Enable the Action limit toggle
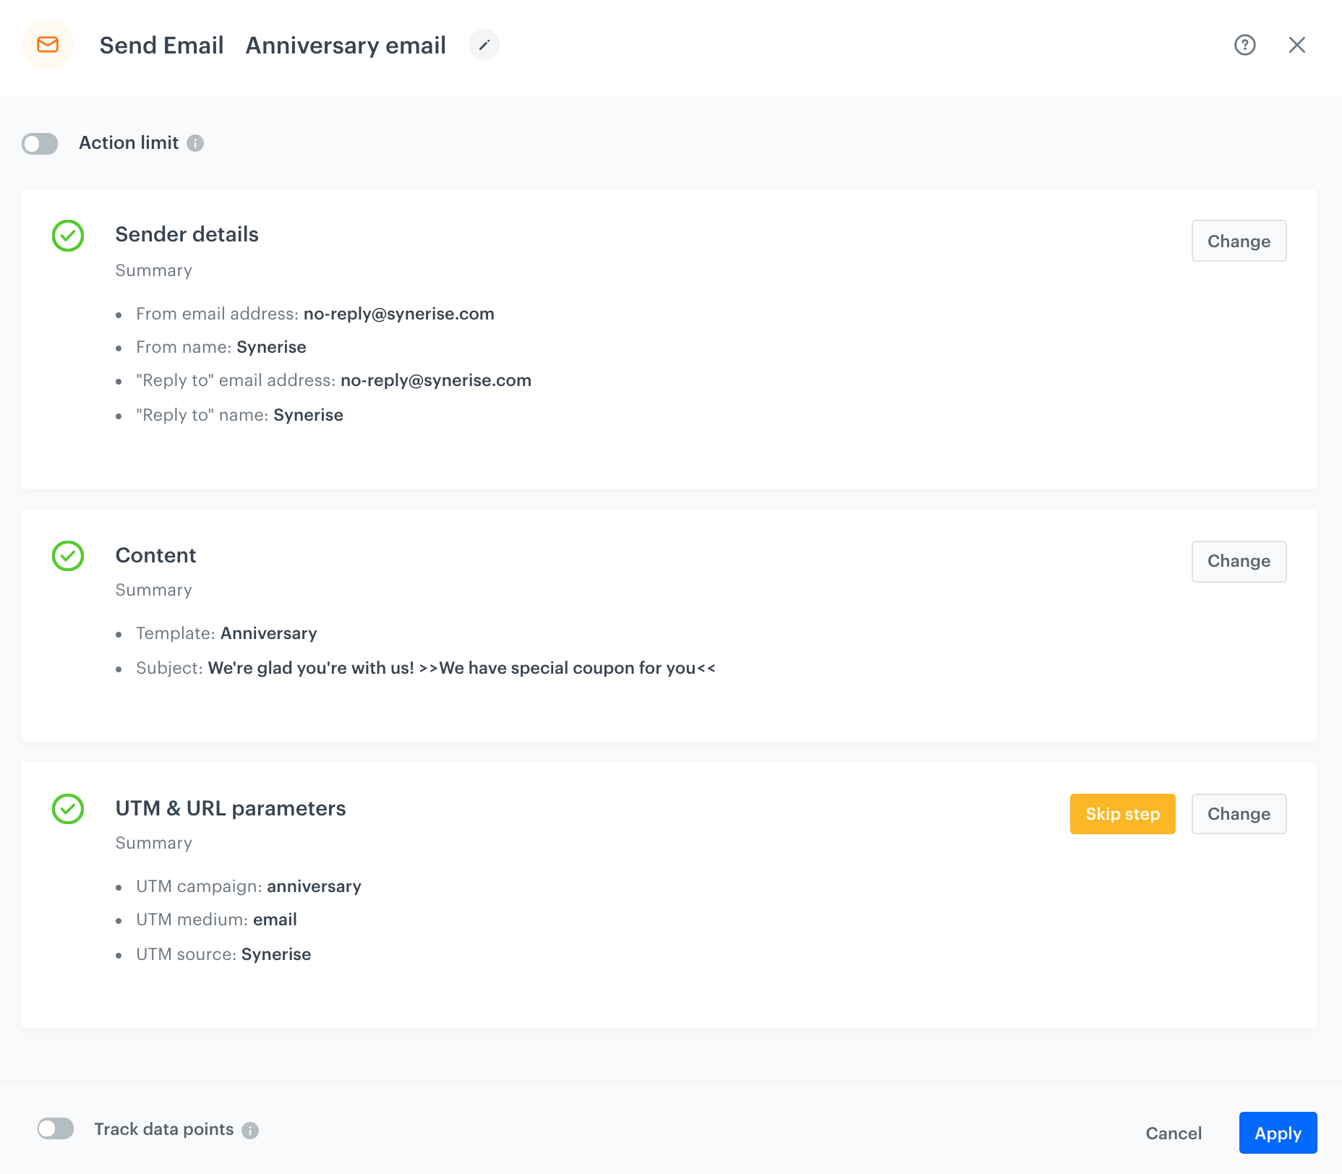Screen dimensions: 1342x1174 coord(40,143)
